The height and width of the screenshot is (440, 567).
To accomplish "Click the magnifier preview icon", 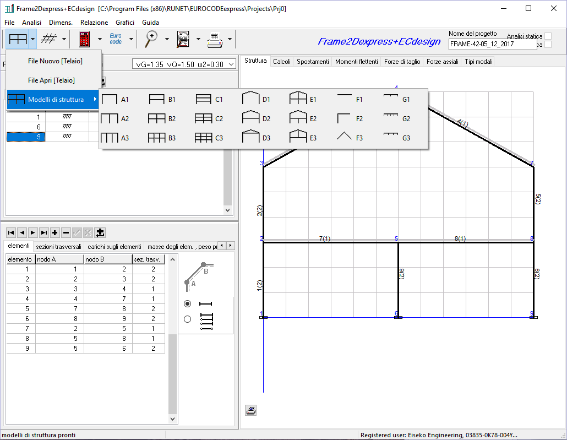I will pyautogui.click(x=151, y=39).
